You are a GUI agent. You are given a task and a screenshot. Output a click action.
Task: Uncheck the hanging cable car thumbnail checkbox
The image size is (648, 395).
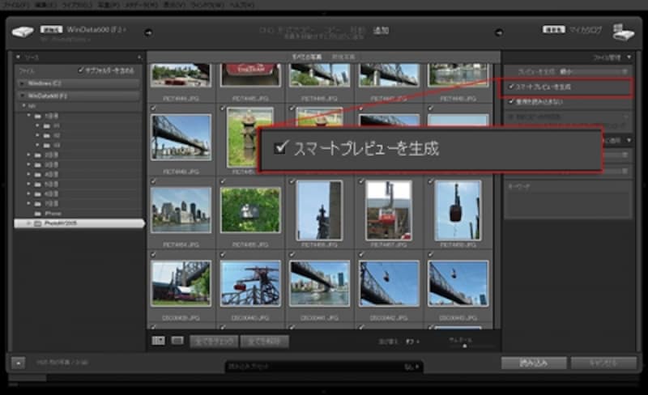pos(431,182)
